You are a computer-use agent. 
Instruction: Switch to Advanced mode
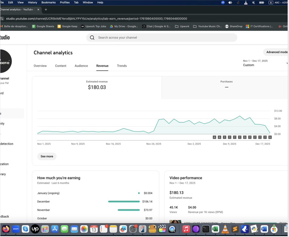pos(276,52)
